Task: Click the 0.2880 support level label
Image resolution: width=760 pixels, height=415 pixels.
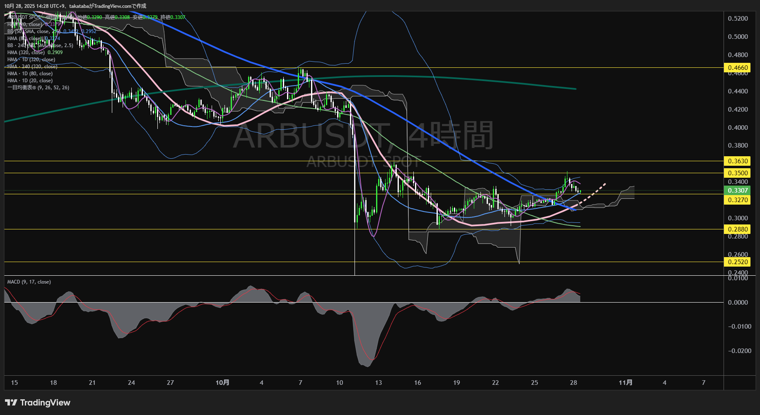Action: point(738,229)
